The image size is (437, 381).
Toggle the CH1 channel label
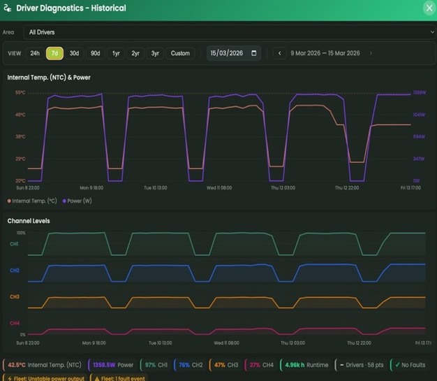[x=14, y=244]
